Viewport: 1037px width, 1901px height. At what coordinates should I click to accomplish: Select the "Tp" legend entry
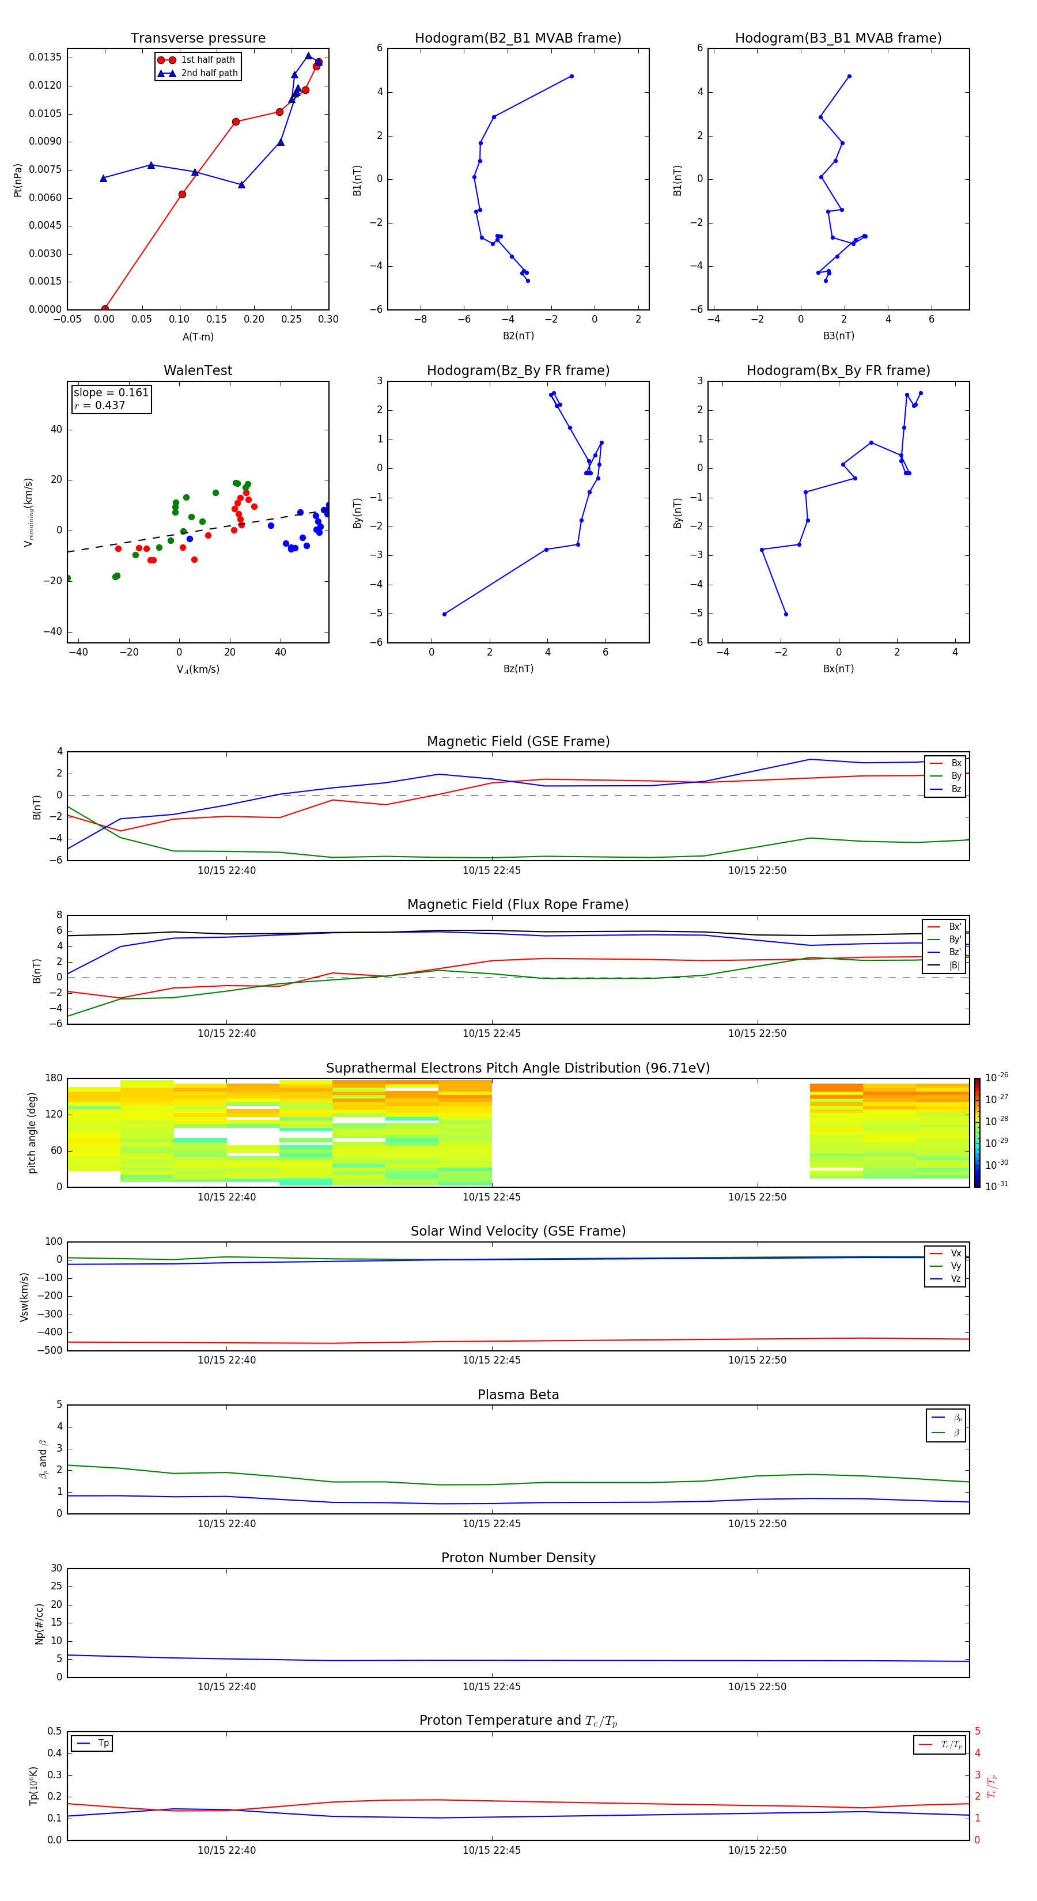[92, 1743]
